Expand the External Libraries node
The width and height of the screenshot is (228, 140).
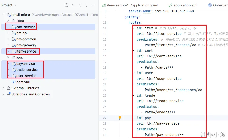point(3,88)
